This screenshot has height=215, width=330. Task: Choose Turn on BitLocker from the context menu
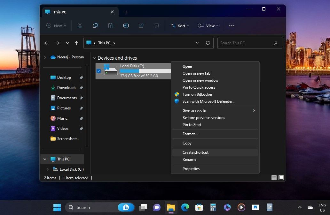click(x=197, y=94)
